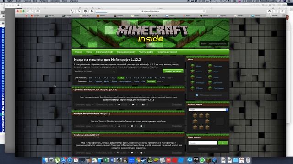Click Подробнее under OpenBlocks Elevator
293x164 pixels.
tap(177, 105)
